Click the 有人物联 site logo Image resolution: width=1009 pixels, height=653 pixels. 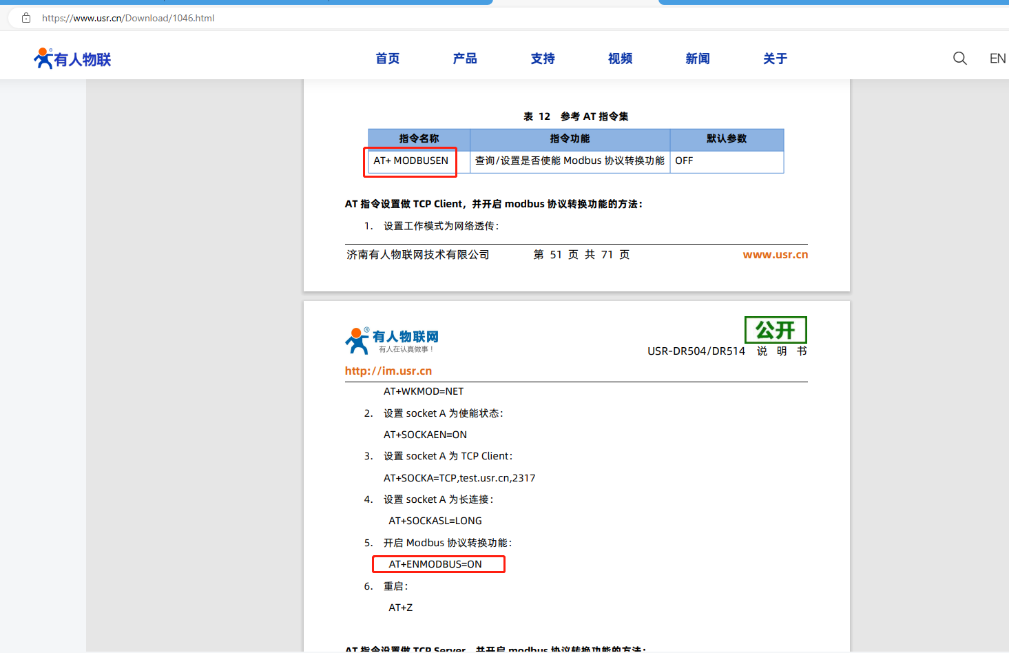tap(72, 59)
